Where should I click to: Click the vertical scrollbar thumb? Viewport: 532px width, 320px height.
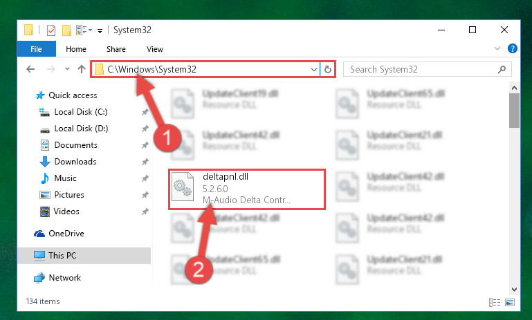[x=514, y=111]
